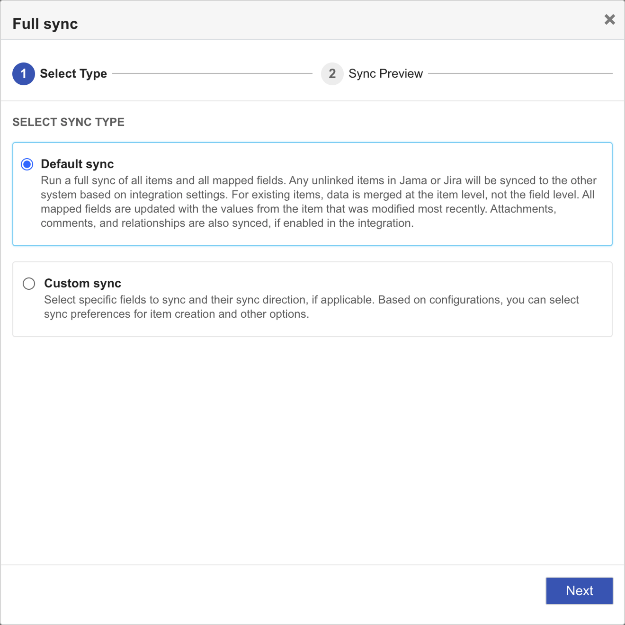This screenshot has height=625, width=625.
Task: Click the Custom sync option card
Action: pyautogui.click(x=312, y=298)
